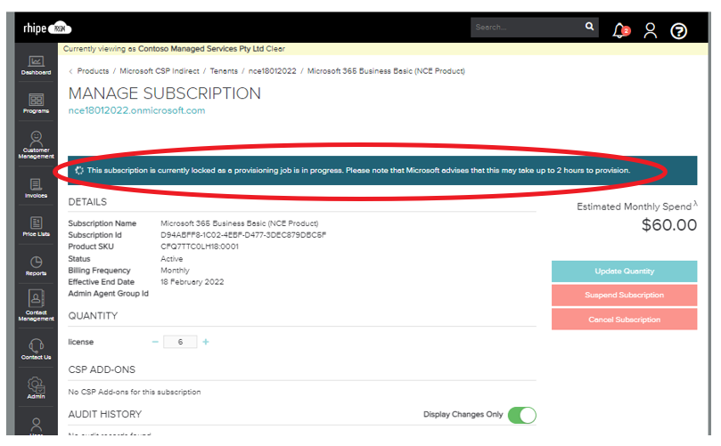Increase license quantity with plus
Image resolution: width=721 pixels, height=446 pixels.
pyautogui.click(x=206, y=342)
